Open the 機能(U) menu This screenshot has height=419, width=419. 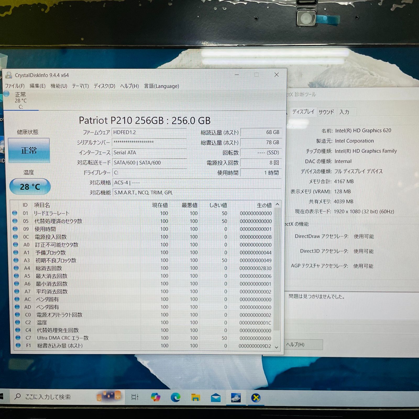pyautogui.click(x=59, y=86)
